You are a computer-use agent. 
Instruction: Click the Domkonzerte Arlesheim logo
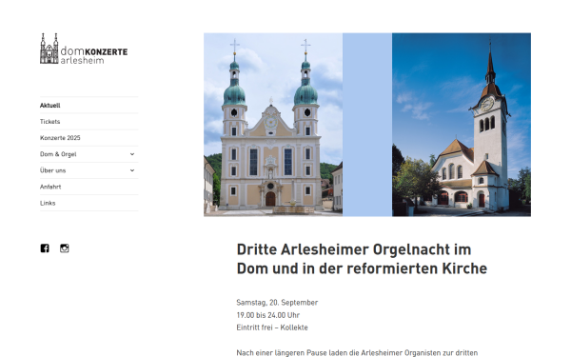[84, 49]
